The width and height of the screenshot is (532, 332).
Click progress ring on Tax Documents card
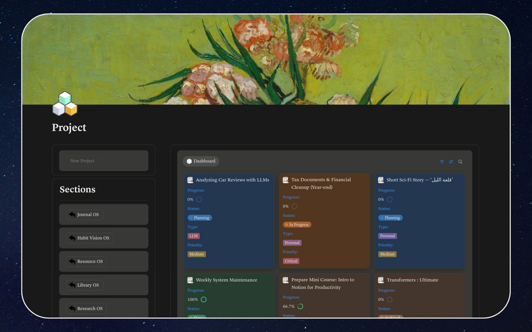pos(294,206)
